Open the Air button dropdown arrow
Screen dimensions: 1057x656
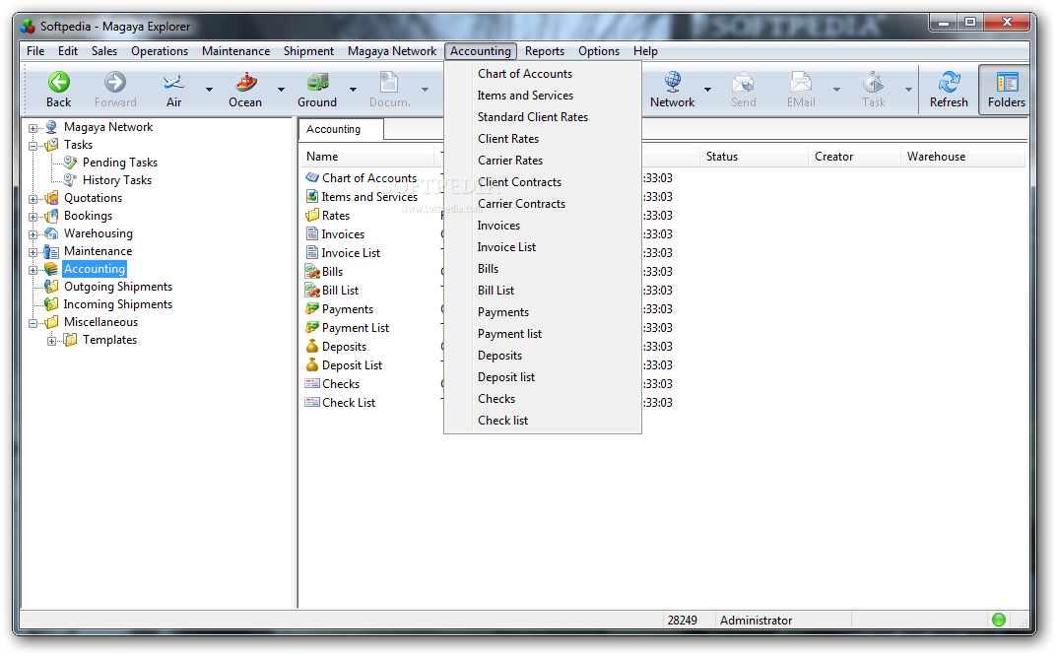pyautogui.click(x=209, y=89)
